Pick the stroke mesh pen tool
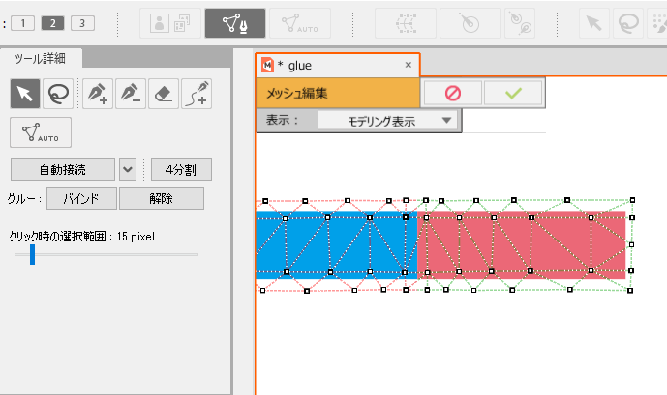This screenshot has width=667, height=395. (x=197, y=94)
